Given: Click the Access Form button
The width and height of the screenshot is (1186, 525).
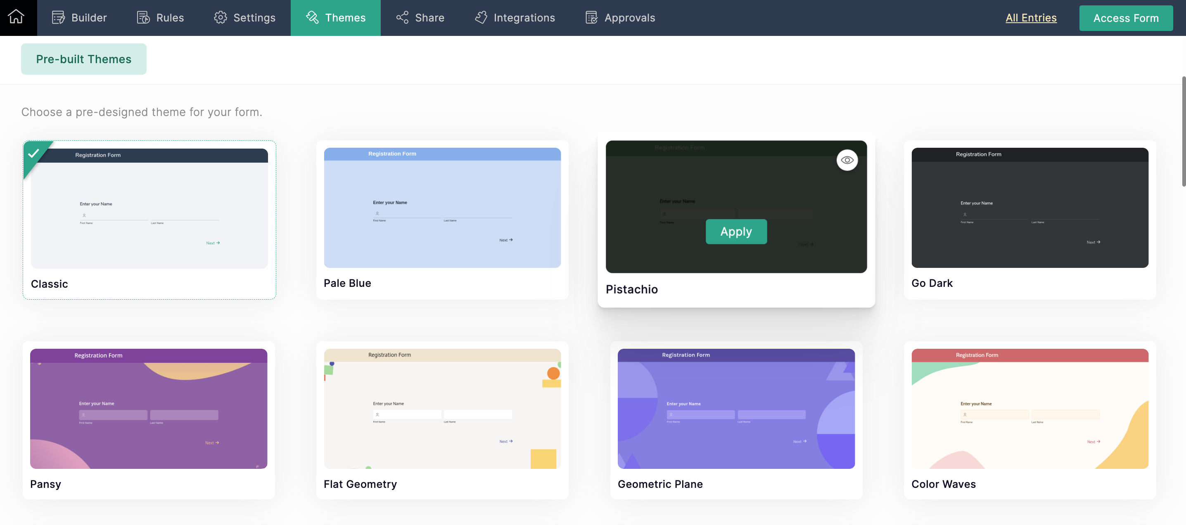Looking at the screenshot, I should [x=1126, y=18].
